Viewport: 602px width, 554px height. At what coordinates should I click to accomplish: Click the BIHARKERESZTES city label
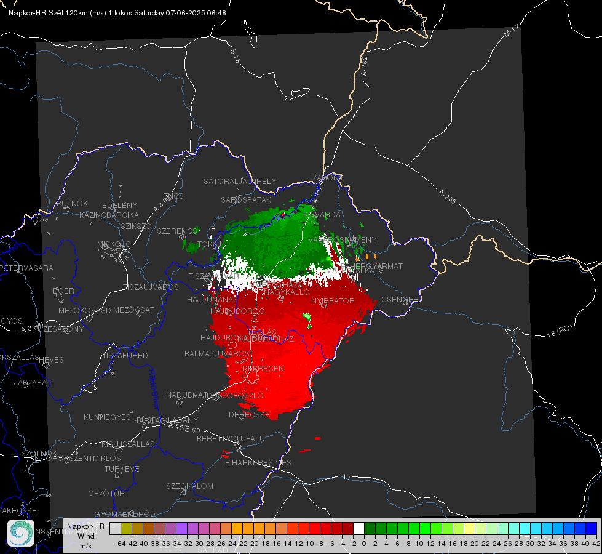(x=258, y=462)
